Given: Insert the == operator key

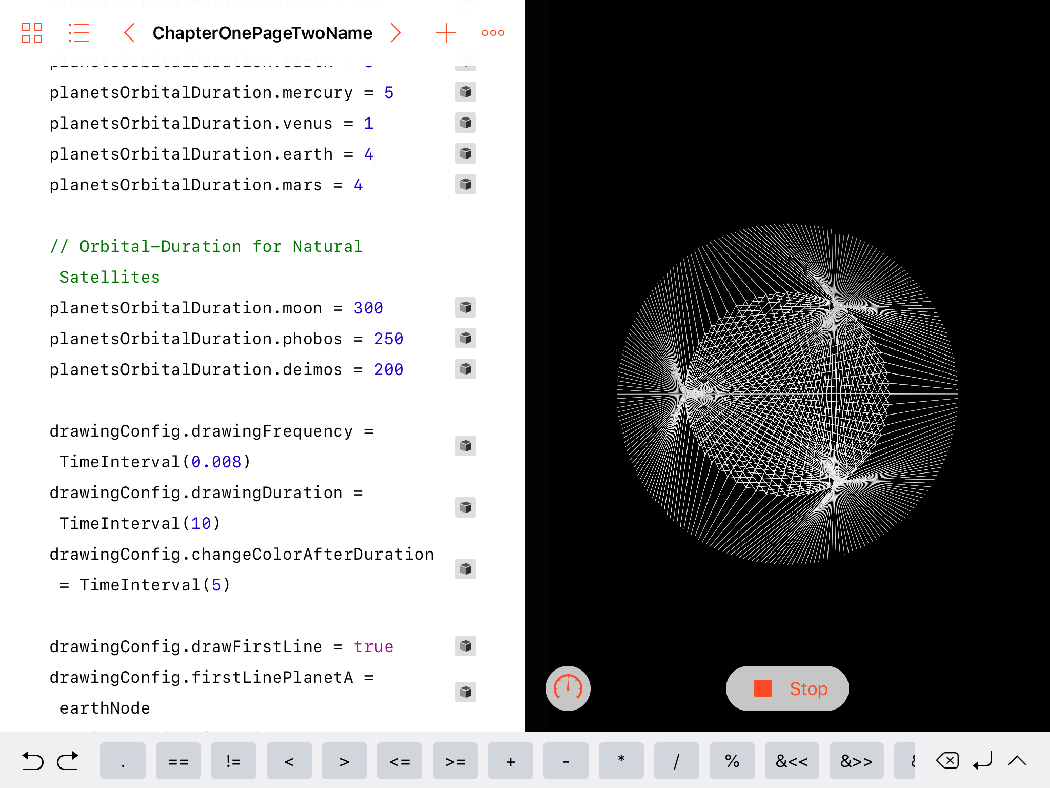Looking at the screenshot, I should click(178, 761).
